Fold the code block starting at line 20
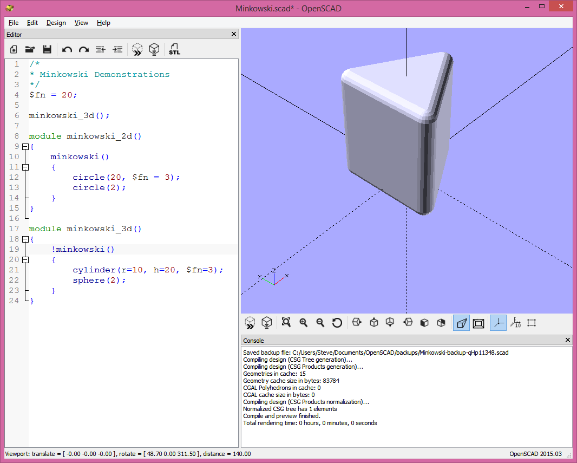This screenshot has width=577, height=463. [25, 259]
